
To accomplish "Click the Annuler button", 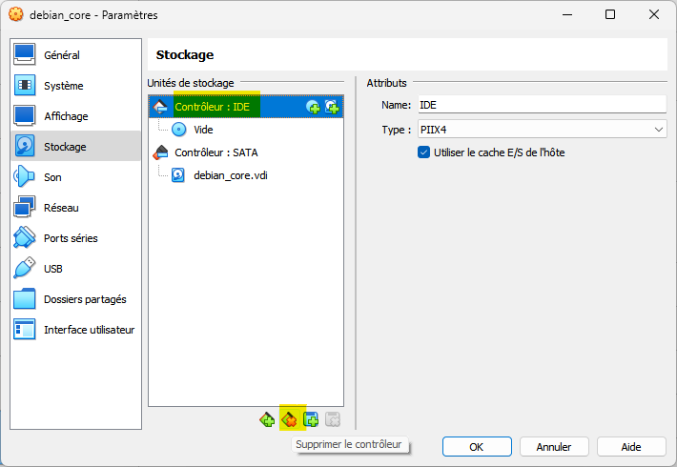I will point(554,447).
